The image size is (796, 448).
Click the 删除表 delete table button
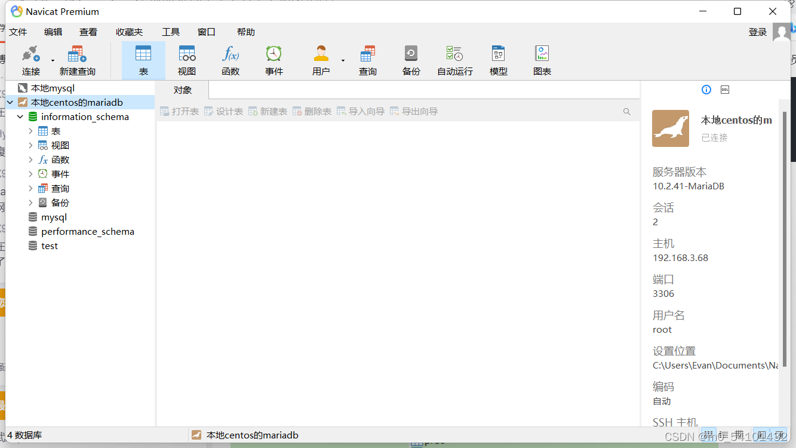pos(312,112)
